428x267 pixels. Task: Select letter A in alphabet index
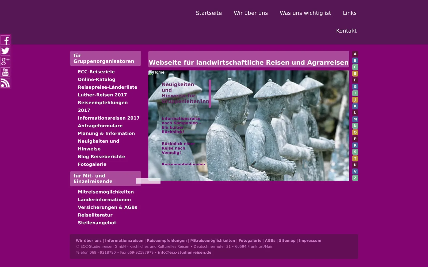355,54
